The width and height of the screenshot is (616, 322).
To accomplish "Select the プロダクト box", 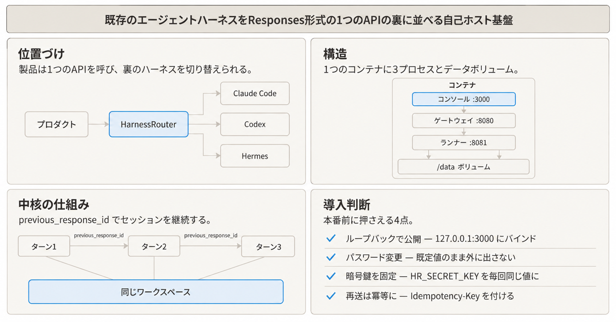I will pos(57,124).
